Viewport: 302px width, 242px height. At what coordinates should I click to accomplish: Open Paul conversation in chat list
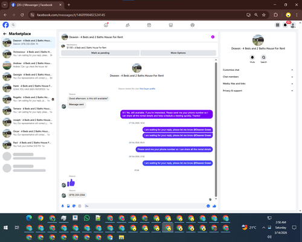click(x=28, y=144)
